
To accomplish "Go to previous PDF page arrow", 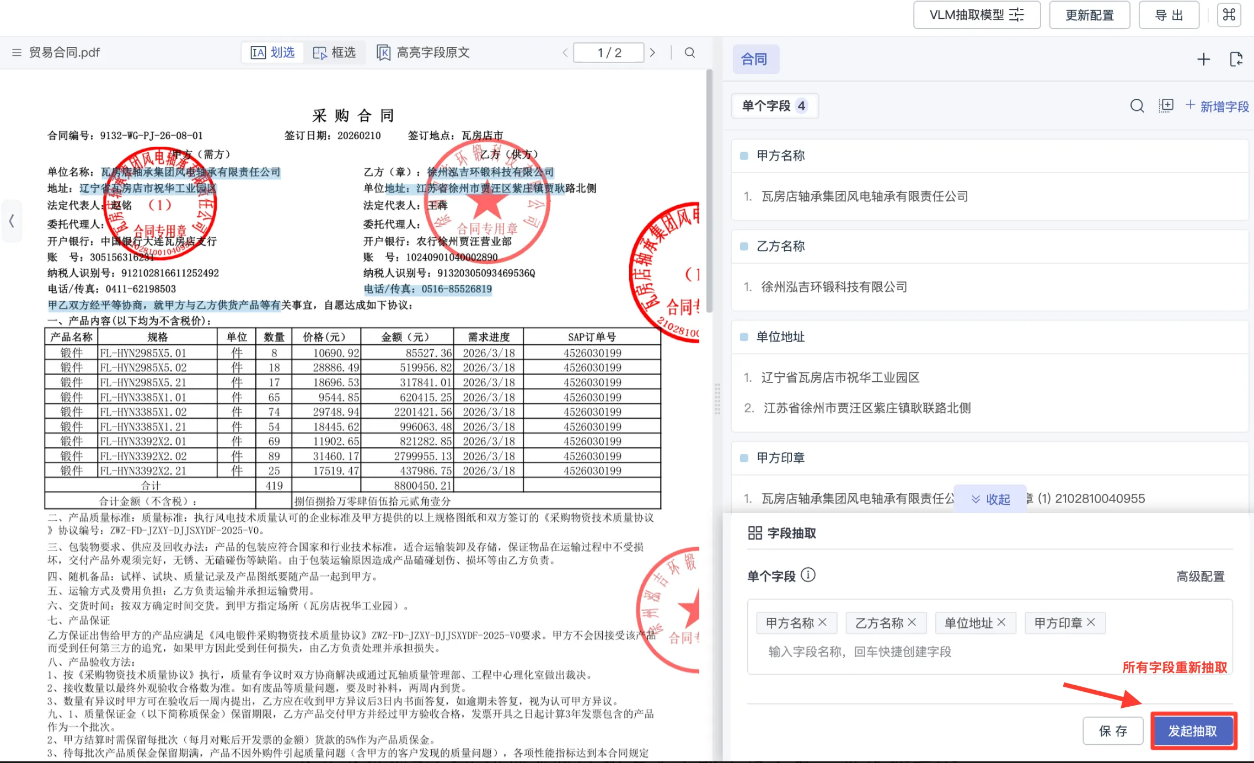I will tap(565, 52).
